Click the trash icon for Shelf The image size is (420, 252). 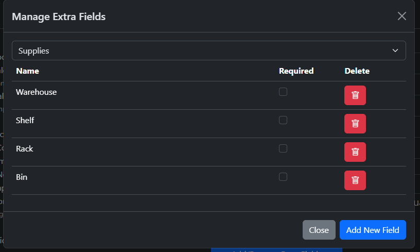[355, 124]
